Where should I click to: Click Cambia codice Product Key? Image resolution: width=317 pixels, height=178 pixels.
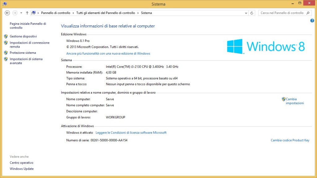pyautogui.click(x=290, y=140)
